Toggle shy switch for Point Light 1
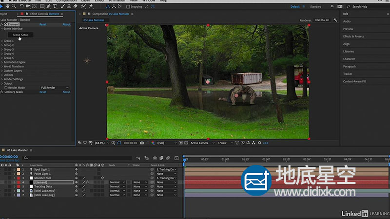 point(77,174)
